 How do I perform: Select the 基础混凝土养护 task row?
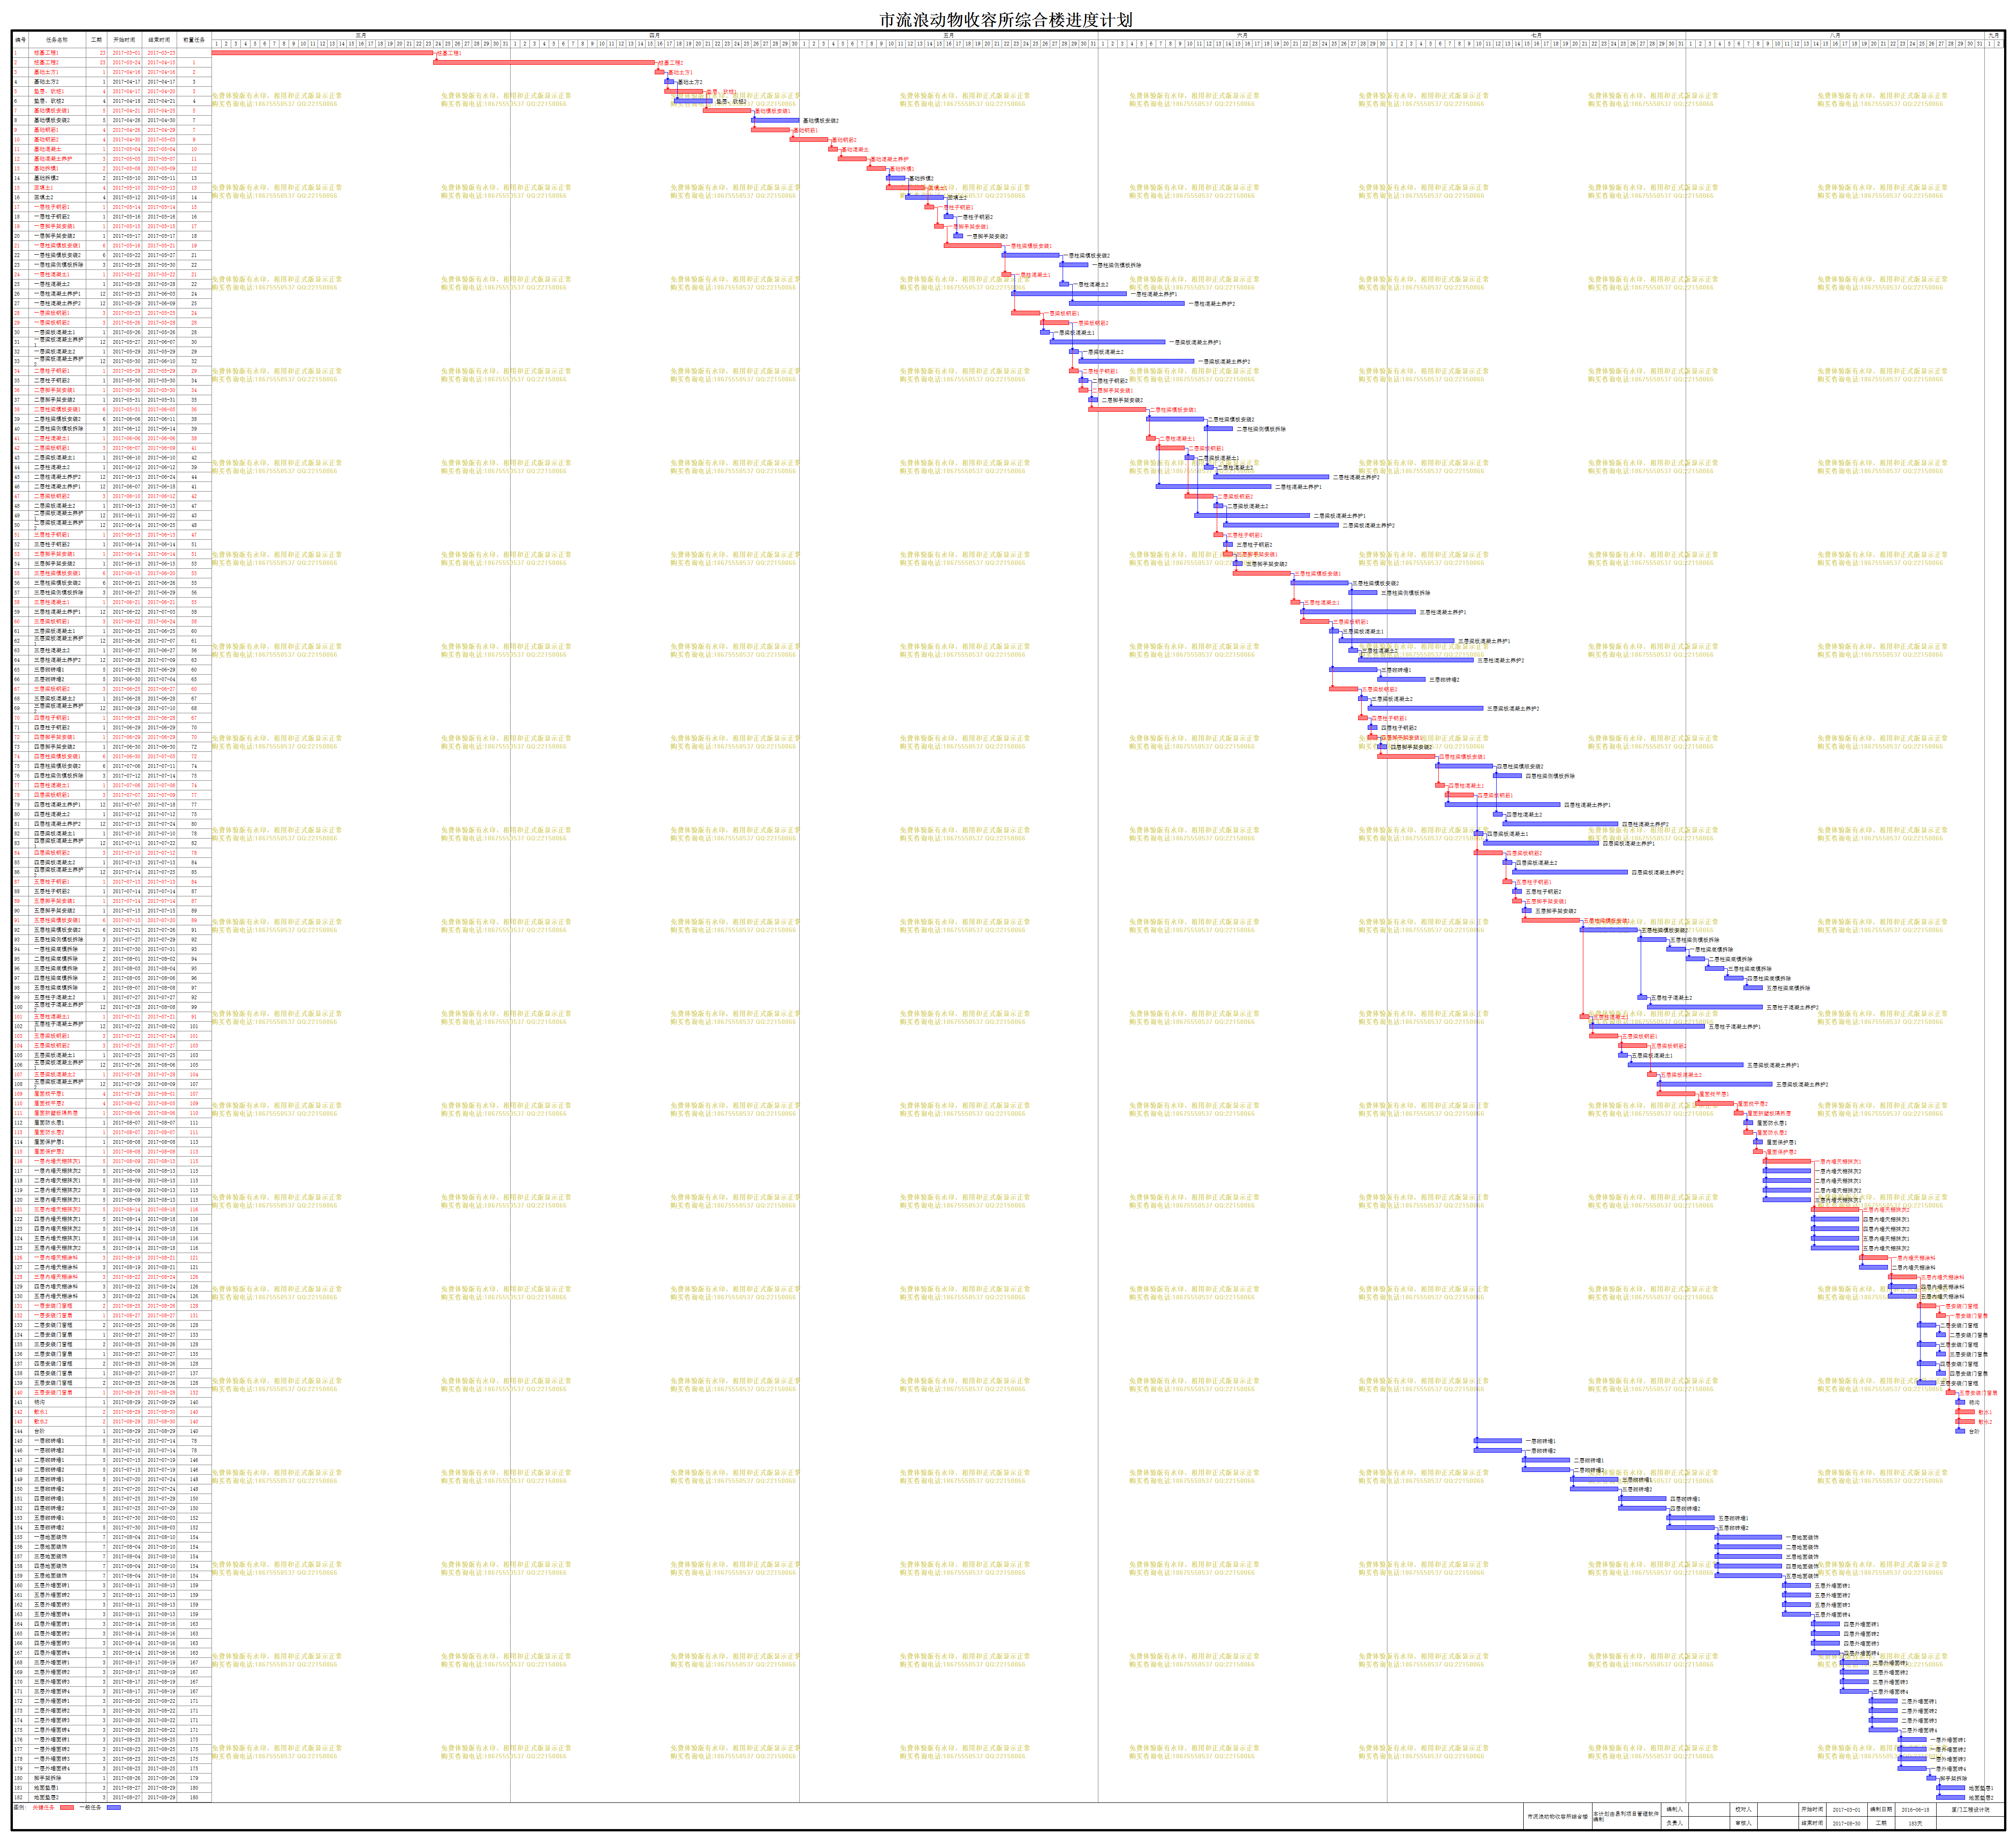[111, 159]
